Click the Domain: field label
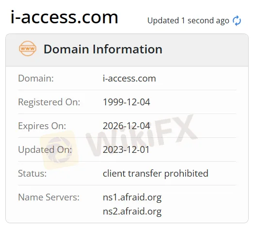 click(36, 79)
